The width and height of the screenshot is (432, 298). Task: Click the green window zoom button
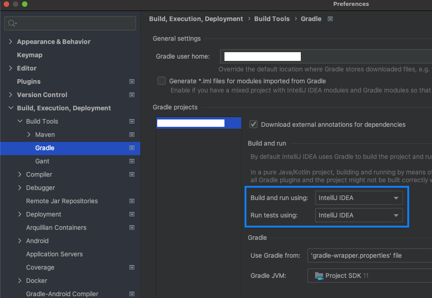click(25, 4)
